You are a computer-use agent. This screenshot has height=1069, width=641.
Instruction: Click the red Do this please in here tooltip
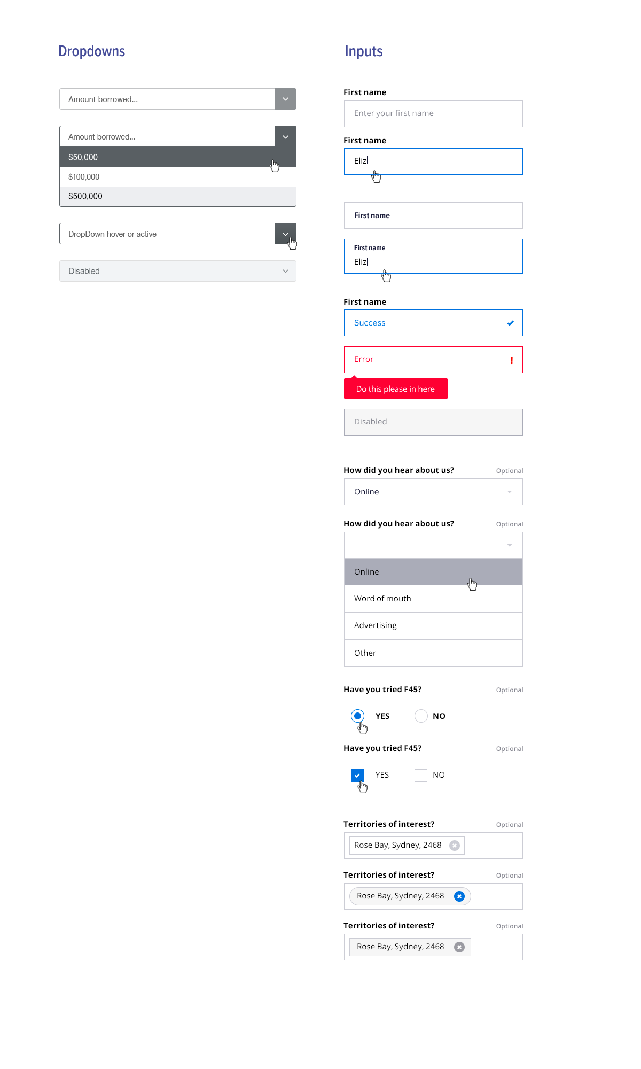tap(396, 389)
